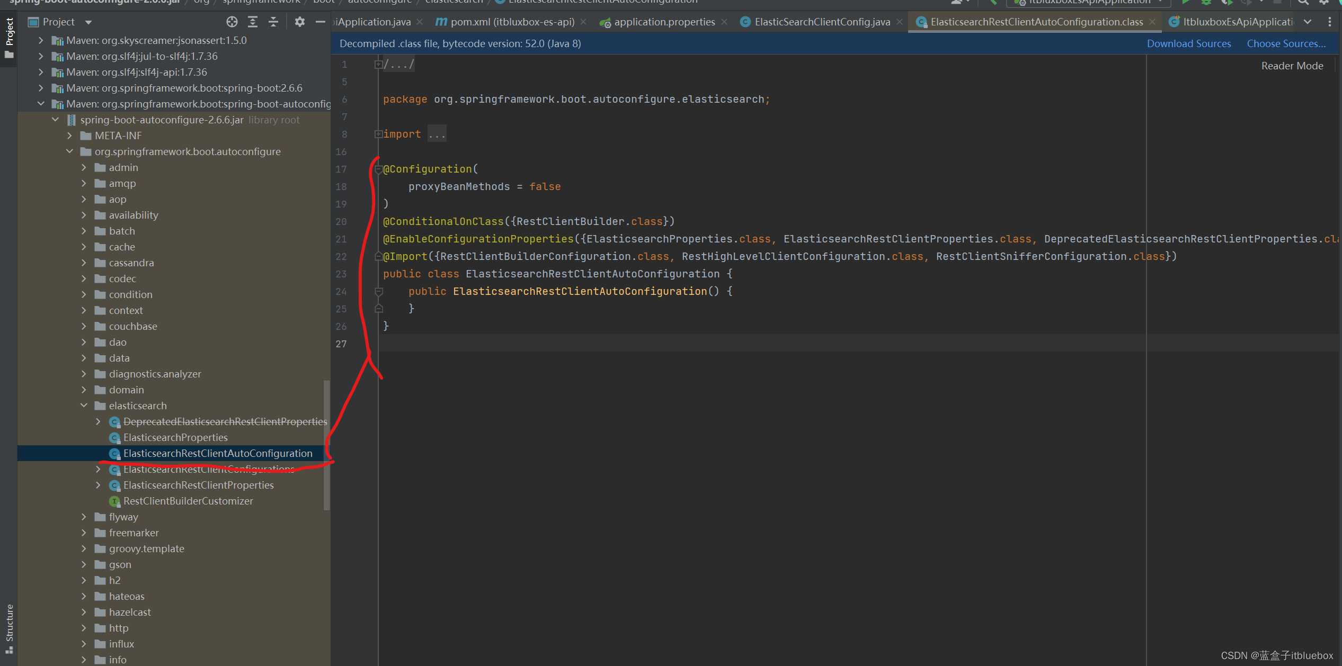Image resolution: width=1342 pixels, height=666 pixels.
Task: Expand Maven org.slf4j:slf4j-api:1.7.36 node
Action: tap(41, 72)
